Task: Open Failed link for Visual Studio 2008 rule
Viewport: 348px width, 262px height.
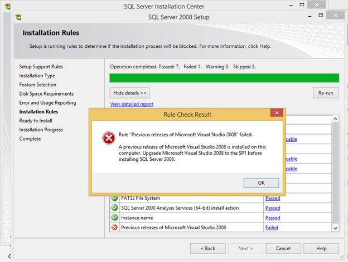Action: [x=272, y=228]
